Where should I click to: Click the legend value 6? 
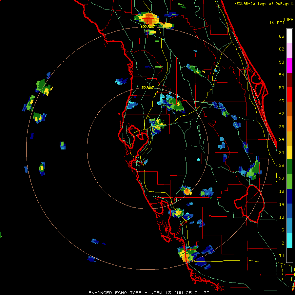(x=283, y=230)
